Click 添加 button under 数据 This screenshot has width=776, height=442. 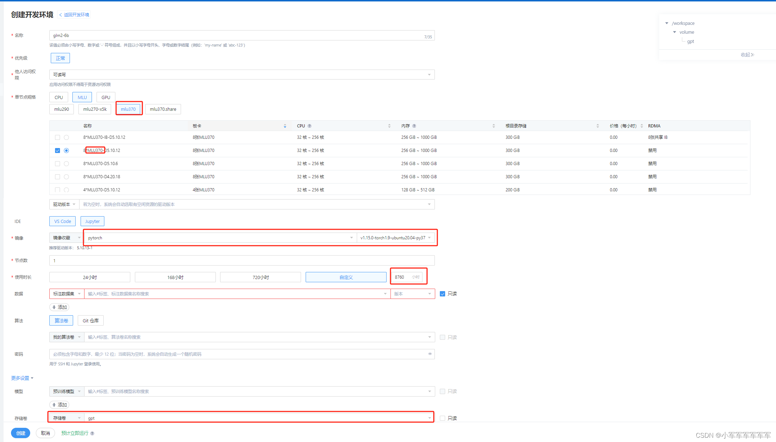59,307
